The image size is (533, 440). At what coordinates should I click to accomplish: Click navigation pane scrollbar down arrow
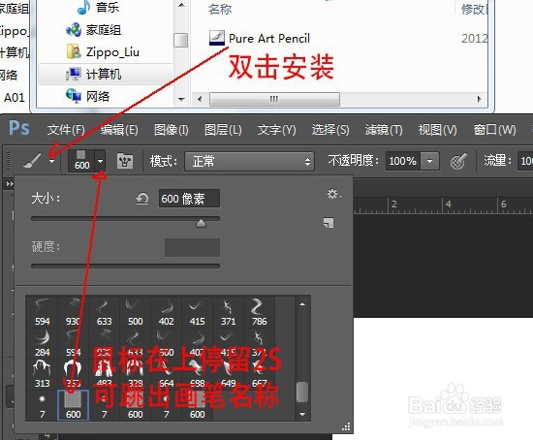[x=181, y=99]
